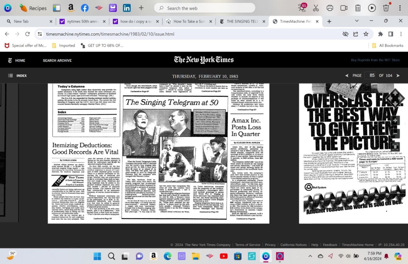Switch to THE SINGING TELE tab

(241, 21)
